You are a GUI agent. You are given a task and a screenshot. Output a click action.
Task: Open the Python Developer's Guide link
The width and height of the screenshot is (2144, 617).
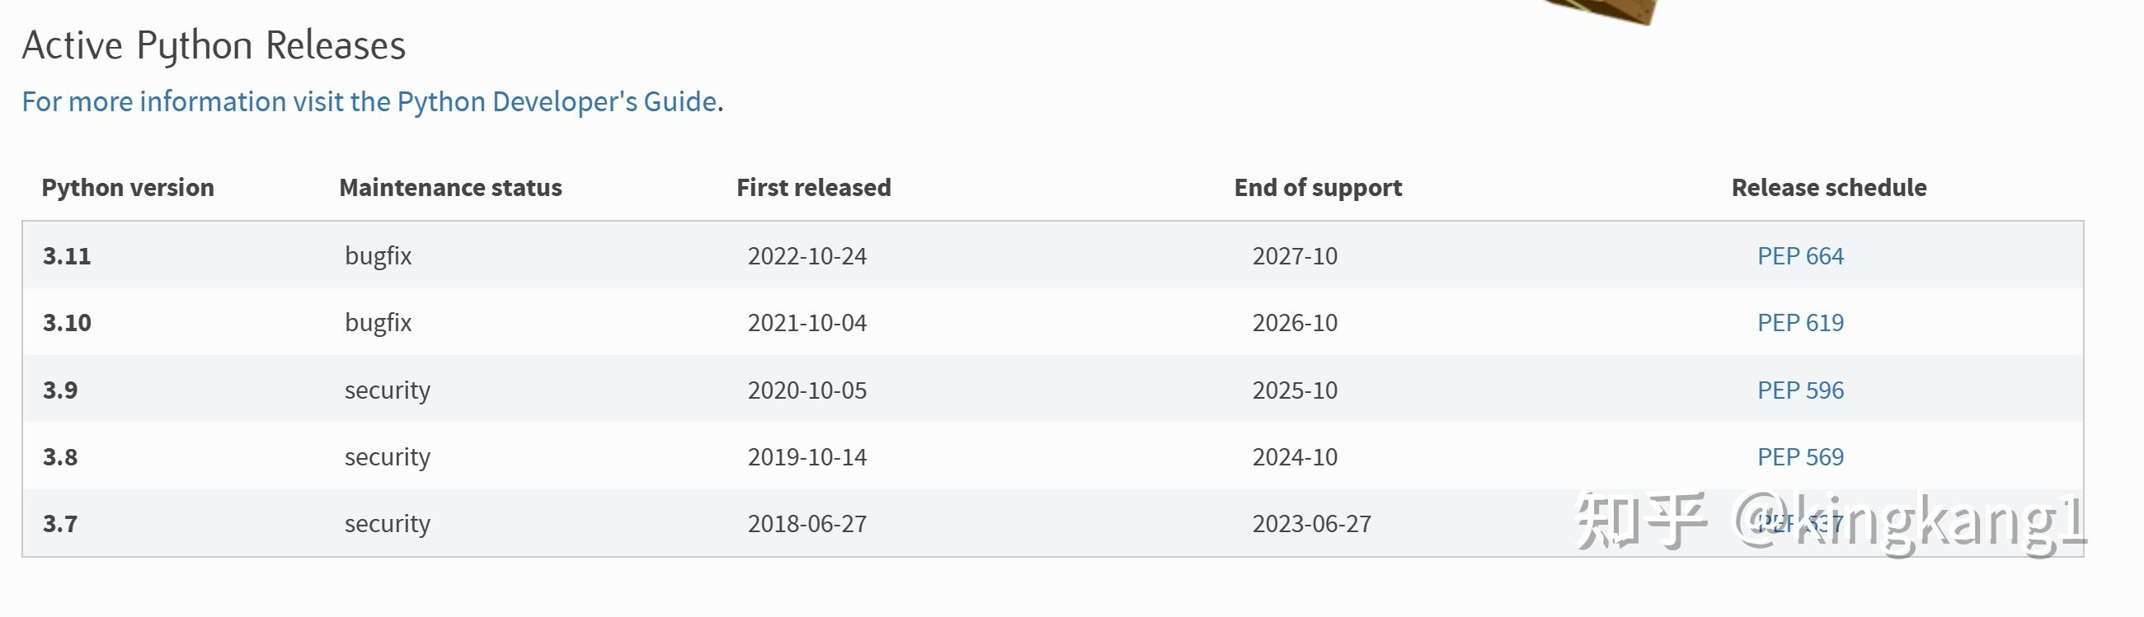point(369,101)
